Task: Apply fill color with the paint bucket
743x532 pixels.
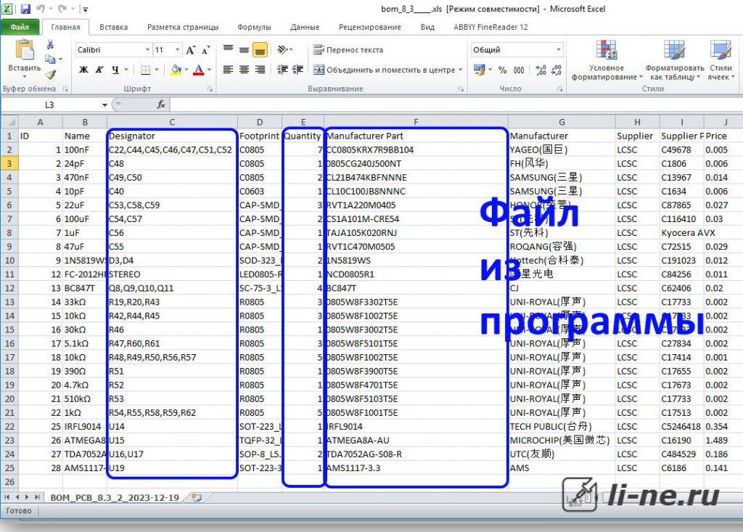Action: [x=176, y=70]
